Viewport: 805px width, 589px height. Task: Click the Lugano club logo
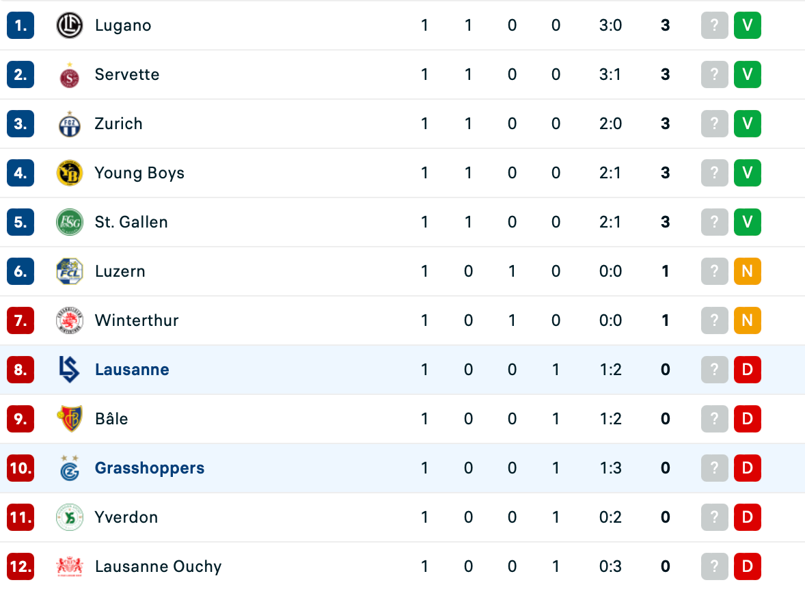pos(69,25)
